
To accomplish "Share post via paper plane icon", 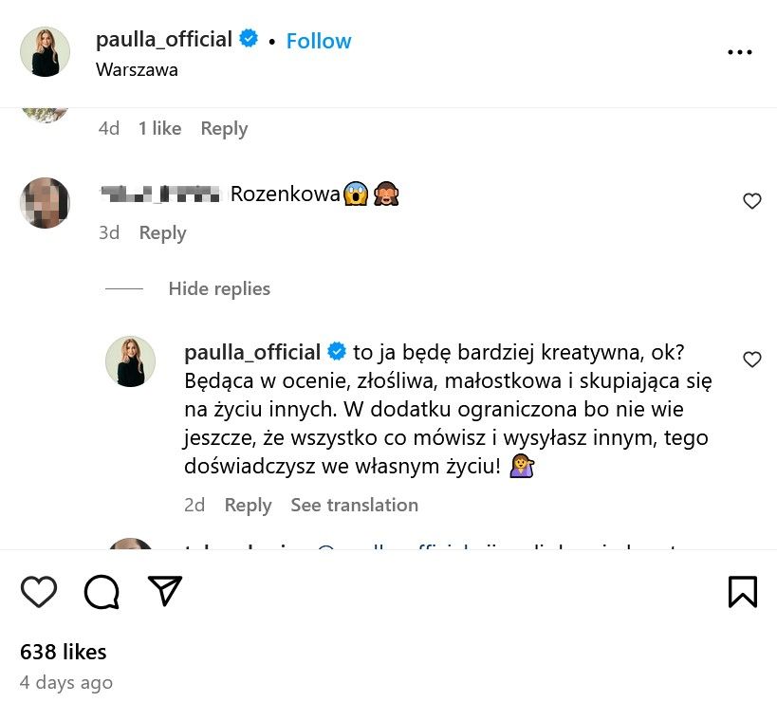I will tap(165, 590).
